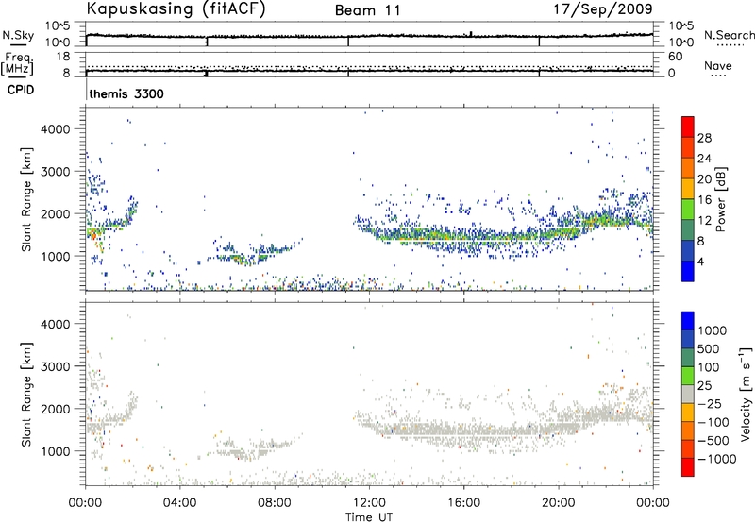Pick the bright blue bottom power colorbar segment
Viewport: 755px width, 523px height.
(x=688, y=271)
